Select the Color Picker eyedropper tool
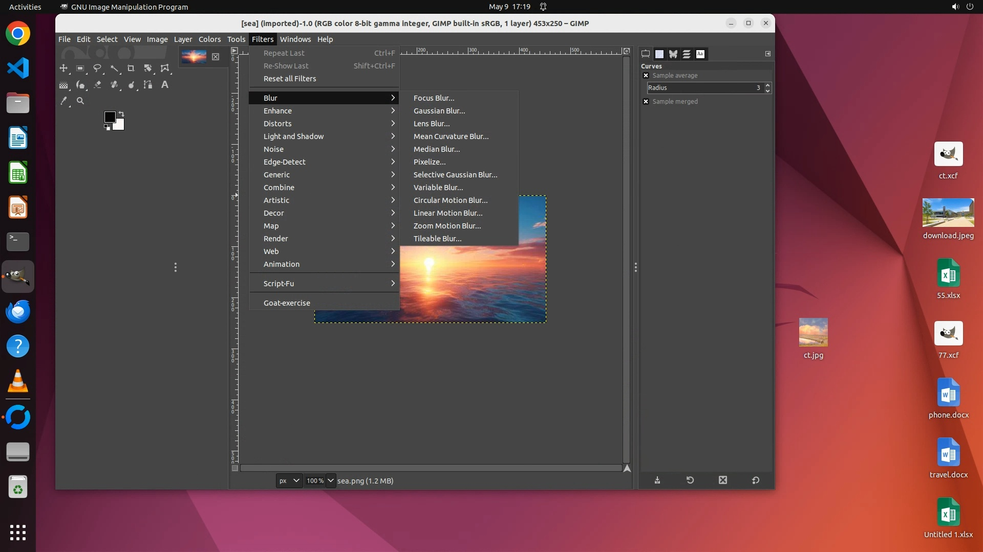The width and height of the screenshot is (983, 552). tap(63, 101)
